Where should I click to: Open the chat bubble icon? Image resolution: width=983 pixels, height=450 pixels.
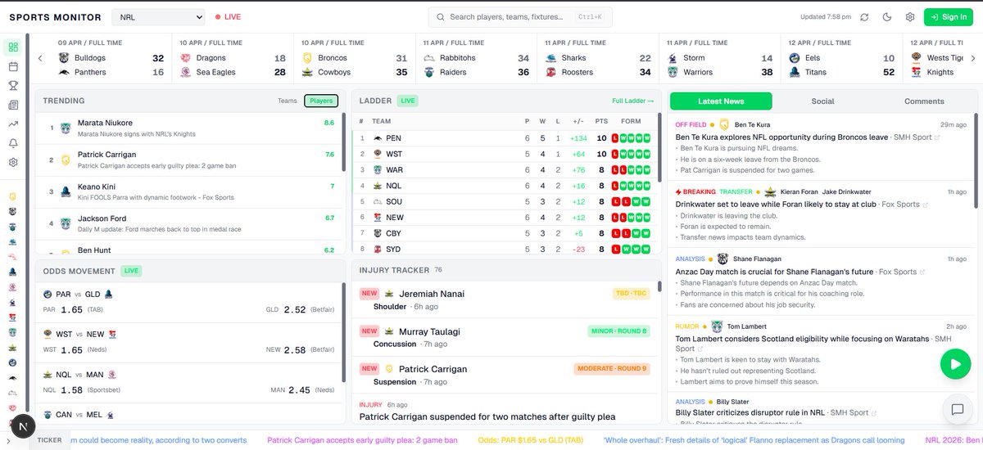(955, 410)
